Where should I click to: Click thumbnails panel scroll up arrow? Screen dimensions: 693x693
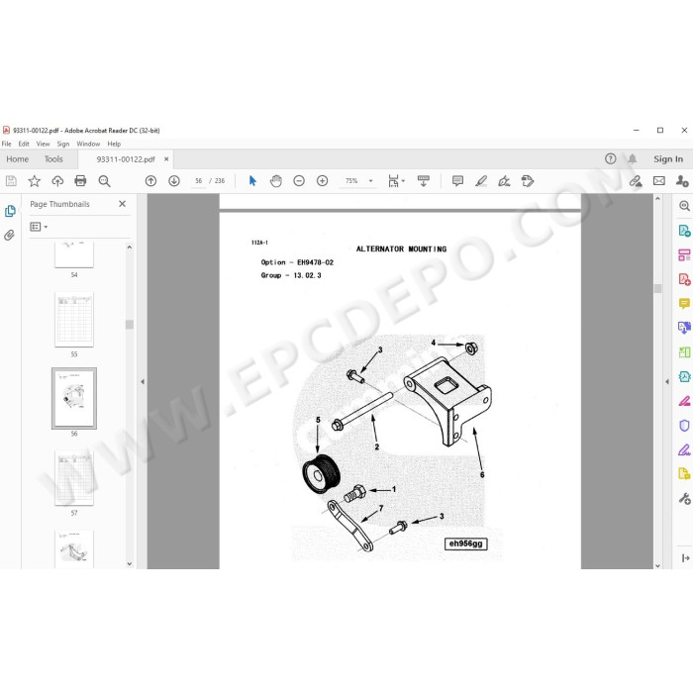(130, 247)
